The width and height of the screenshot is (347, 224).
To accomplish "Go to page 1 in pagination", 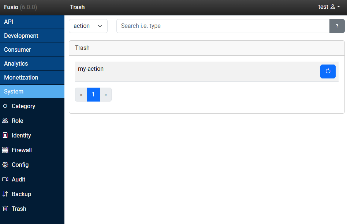I will pyautogui.click(x=93, y=95).
